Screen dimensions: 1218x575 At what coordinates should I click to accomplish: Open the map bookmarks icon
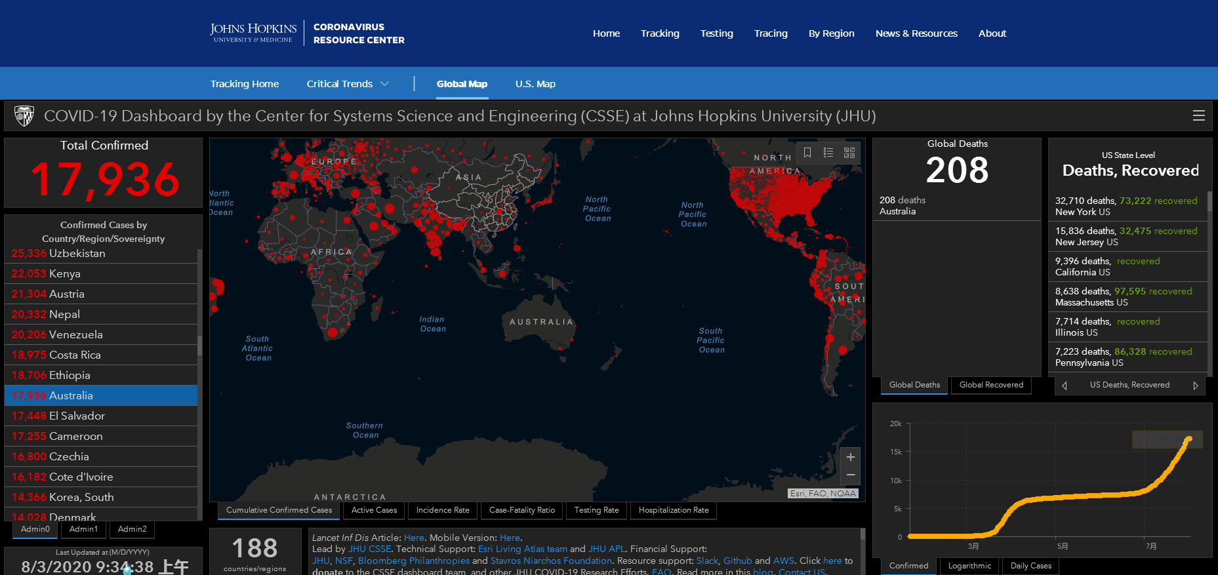(807, 153)
